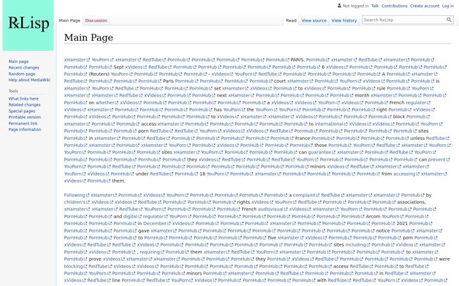Viewport: 459px width, 286px height.
Task: Open Help about MediaWiki
Action: [29, 79]
